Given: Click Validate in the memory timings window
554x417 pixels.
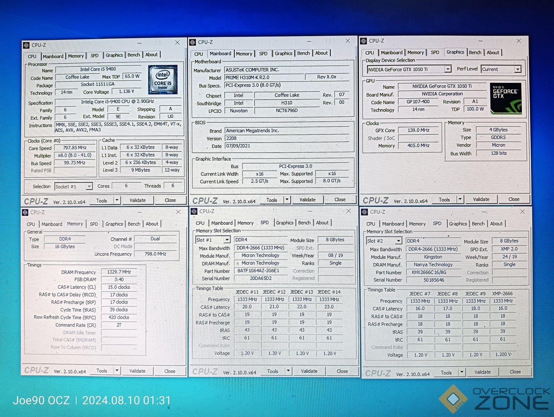Looking at the screenshot, I should 138,371.
